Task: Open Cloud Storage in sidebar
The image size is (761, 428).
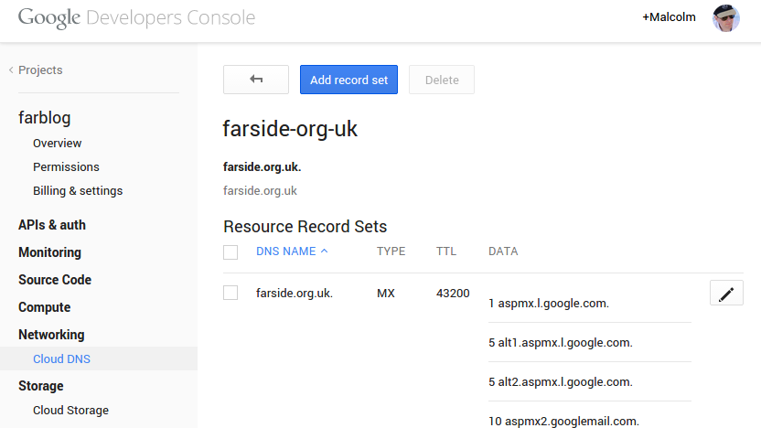Action: coord(70,411)
